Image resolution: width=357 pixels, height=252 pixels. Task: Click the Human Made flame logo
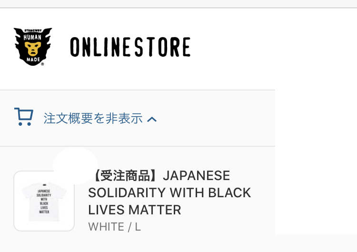[33, 47]
